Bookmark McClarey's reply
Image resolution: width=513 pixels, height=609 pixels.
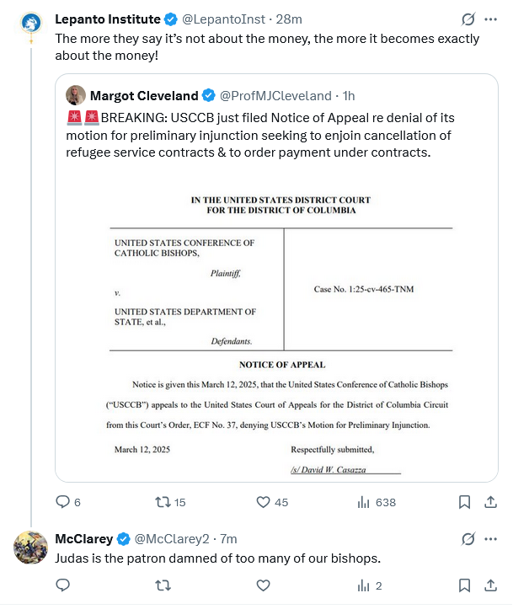click(464, 585)
